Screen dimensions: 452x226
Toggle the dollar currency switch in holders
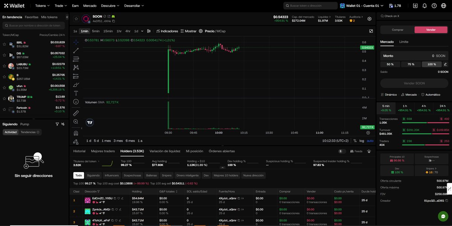tap(342, 151)
